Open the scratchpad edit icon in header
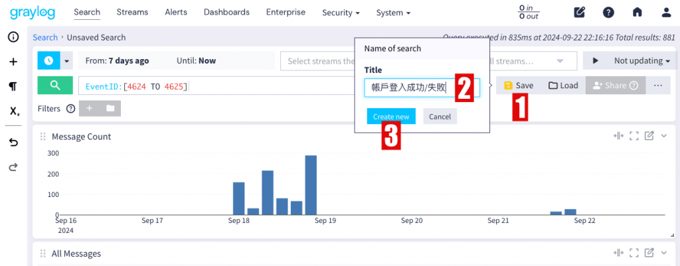The height and width of the screenshot is (266, 680). [579, 12]
